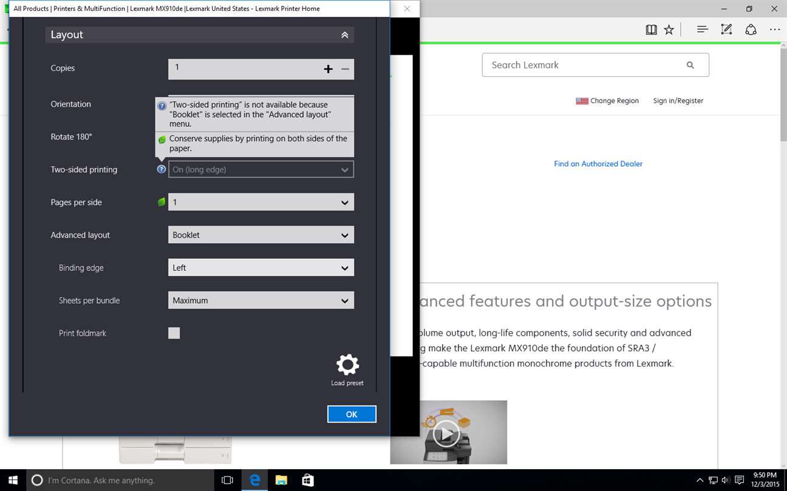787x491 pixels.
Task: Make a Web Note in Edge
Action: (726, 29)
